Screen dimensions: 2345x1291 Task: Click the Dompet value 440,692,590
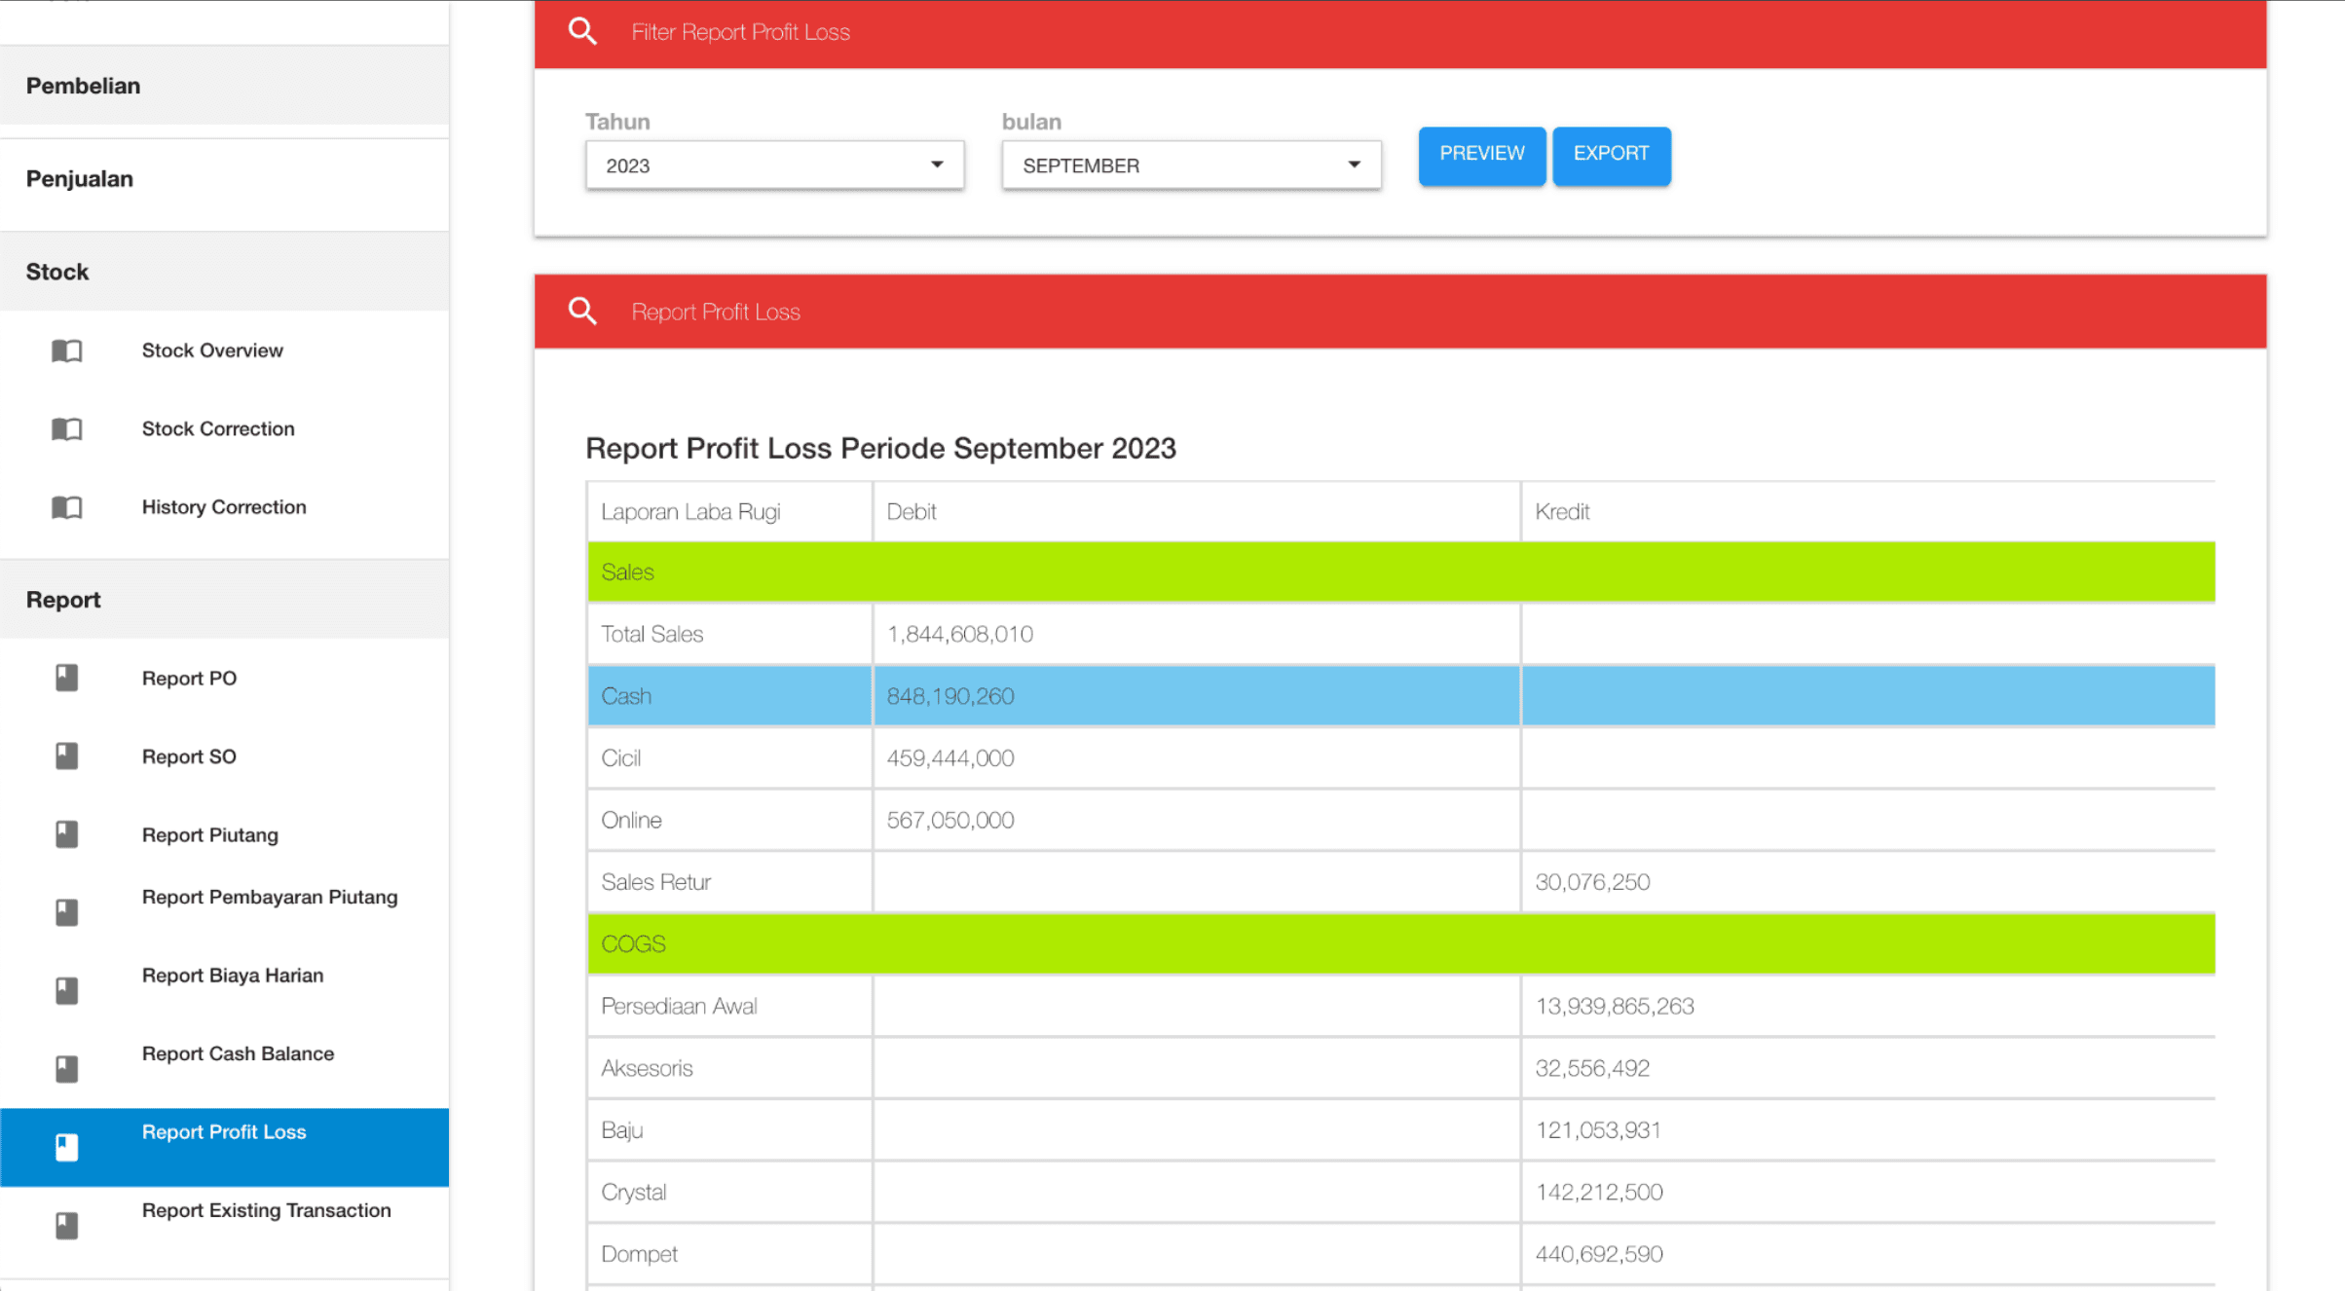(1599, 1254)
